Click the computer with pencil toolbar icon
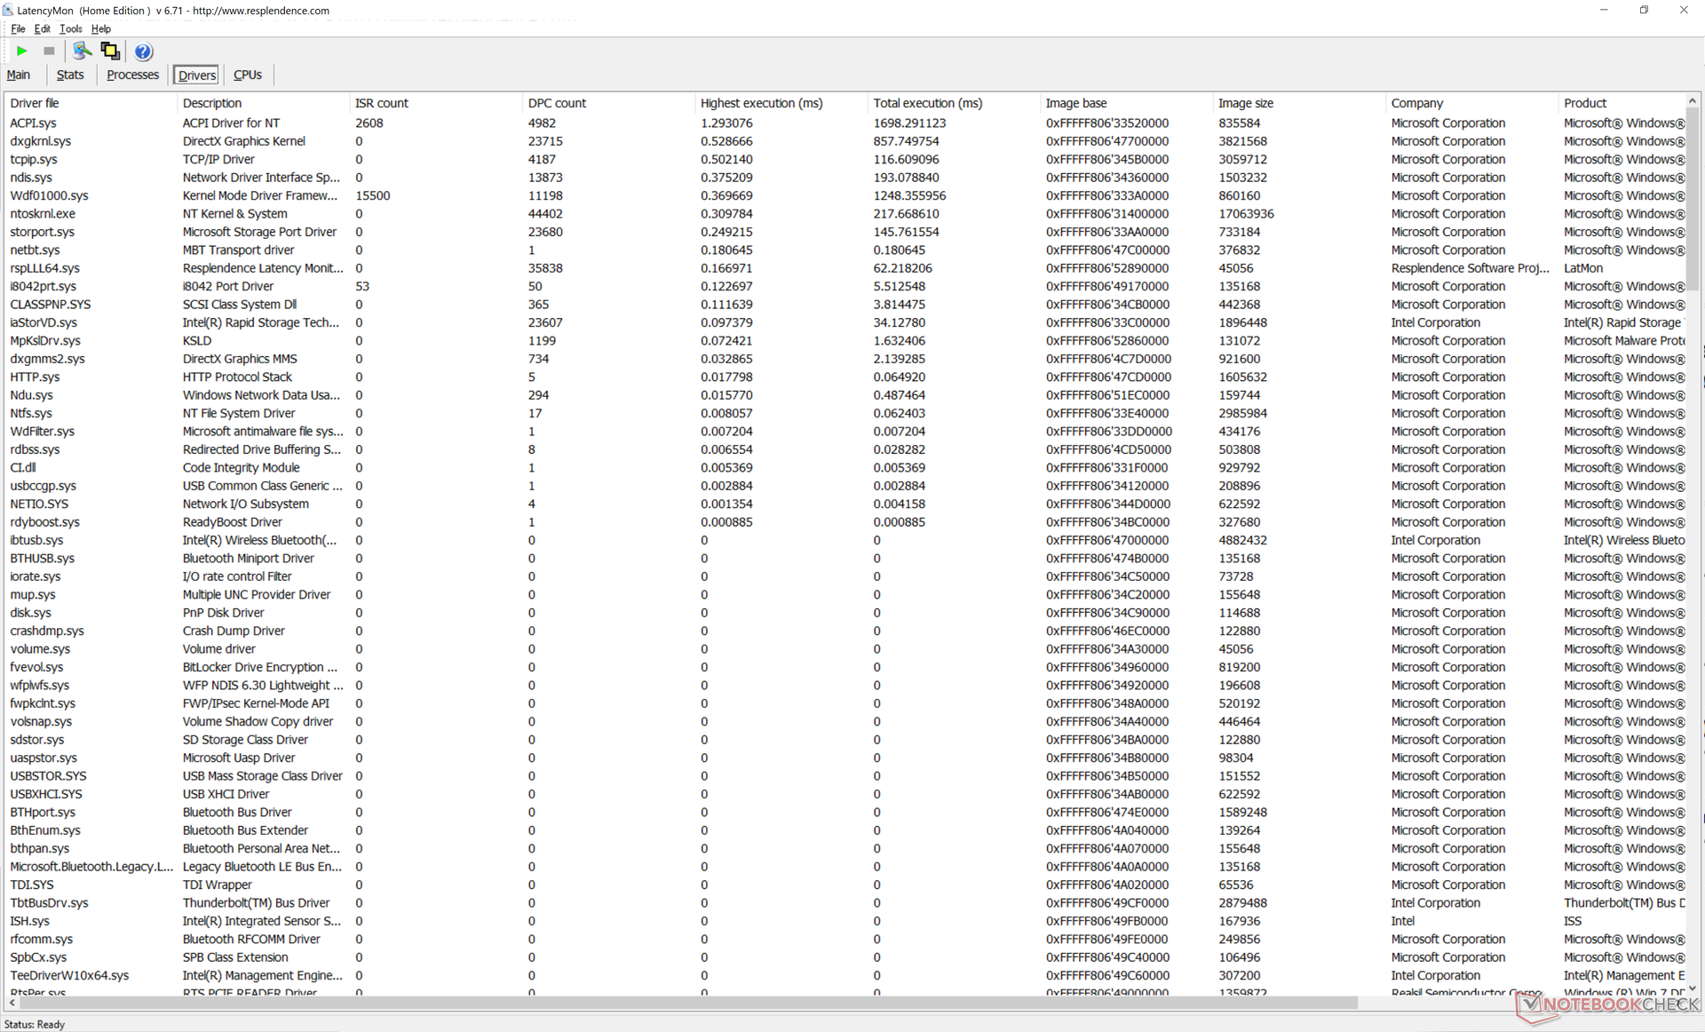Viewport: 1705px width, 1032px height. point(82,52)
